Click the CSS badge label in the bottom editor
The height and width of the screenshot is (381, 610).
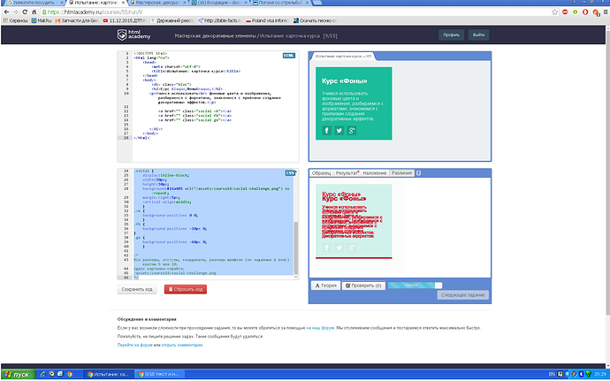(x=290, y=172)
